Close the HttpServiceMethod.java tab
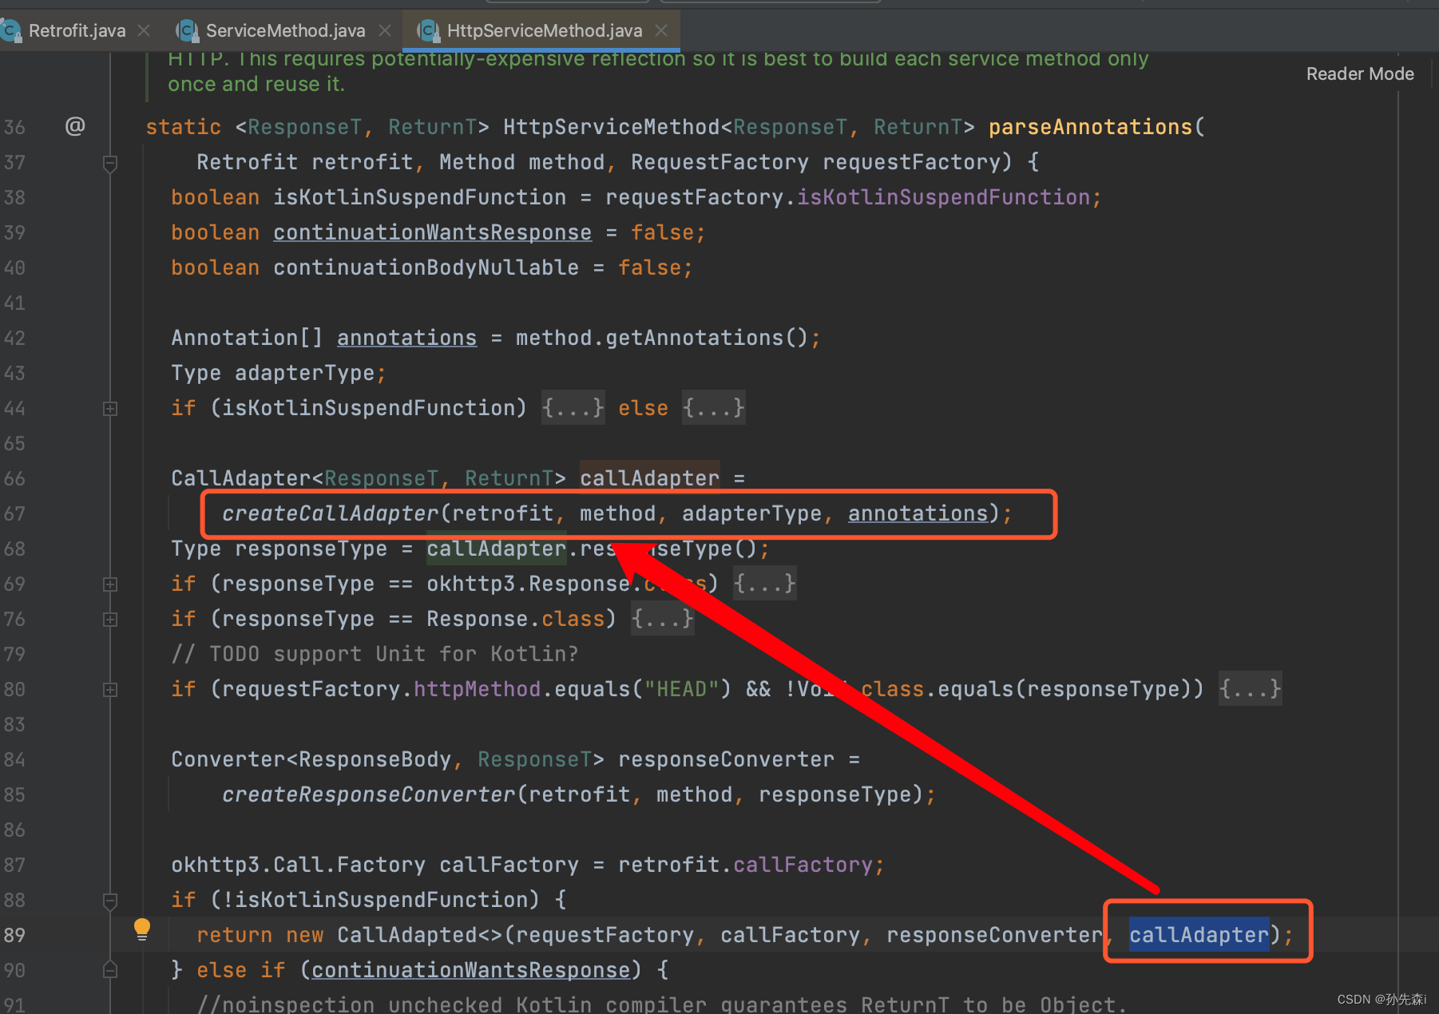The image size is (1439, 1014). 661,30
